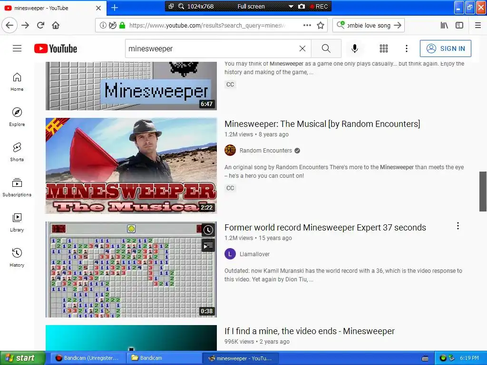The image size is (487, 365).
Task: Click the browser forward arrow
Action: click(25, 25)
